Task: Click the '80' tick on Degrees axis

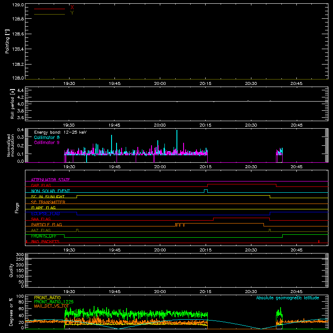Action: (x=21, y=301)
